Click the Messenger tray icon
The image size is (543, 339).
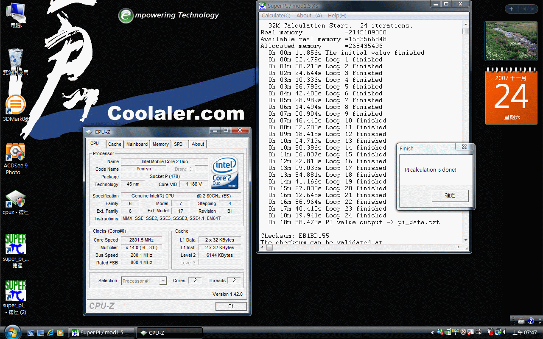coord(440,332)
